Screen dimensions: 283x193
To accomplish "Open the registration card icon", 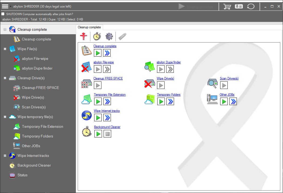I will (239, 6).
